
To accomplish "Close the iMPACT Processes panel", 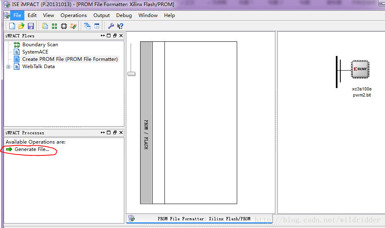I will [x=121, y=132].
